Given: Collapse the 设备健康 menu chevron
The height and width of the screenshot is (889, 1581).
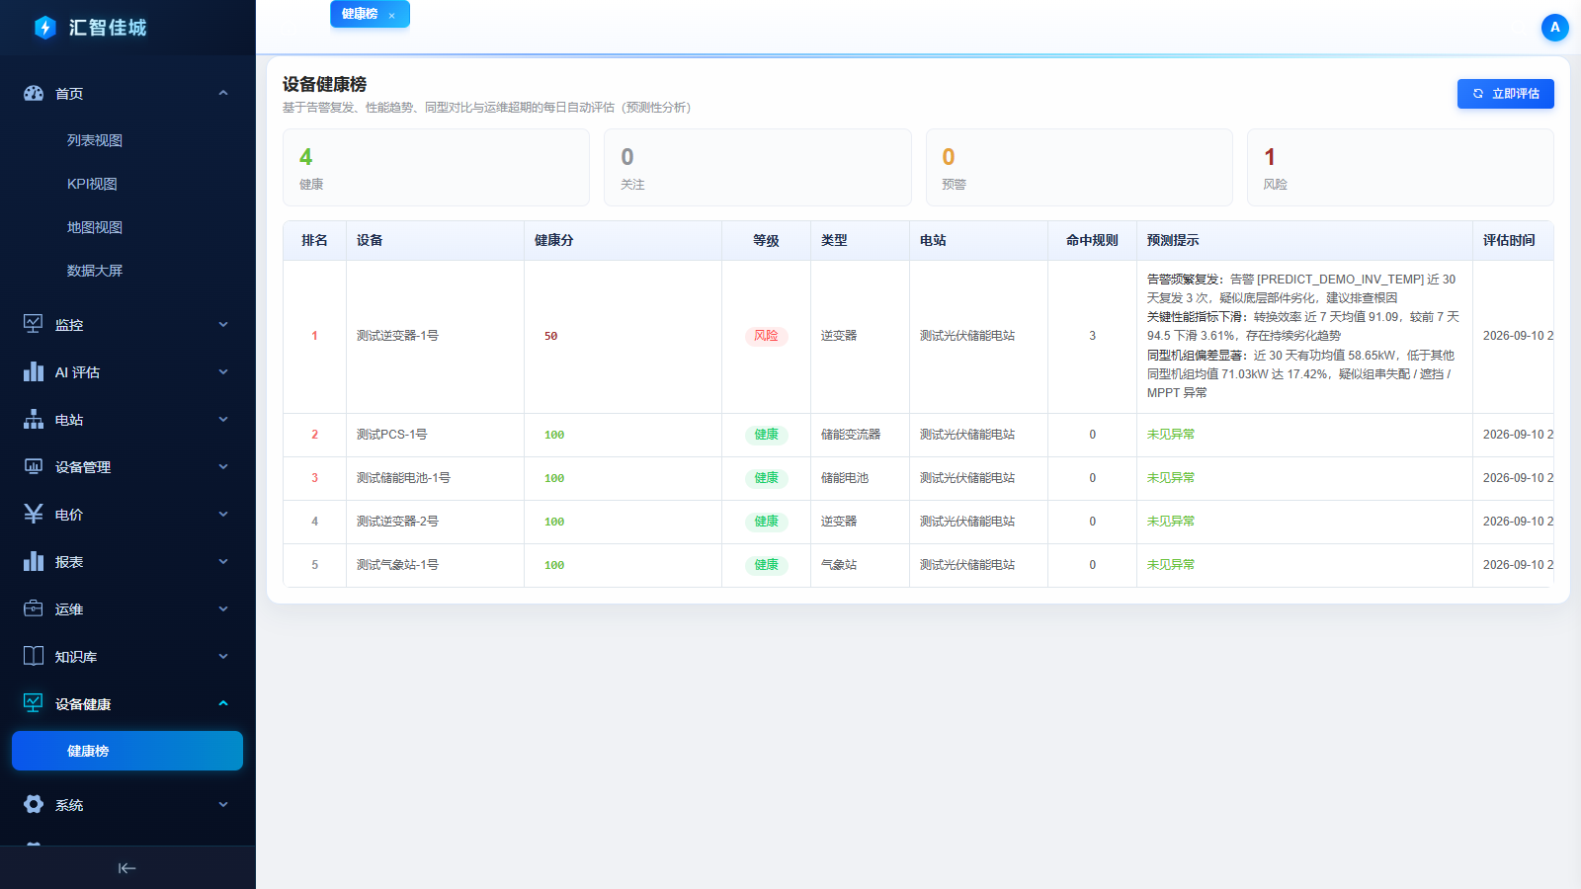Looking at the screenshot, I should click(223, 703).
